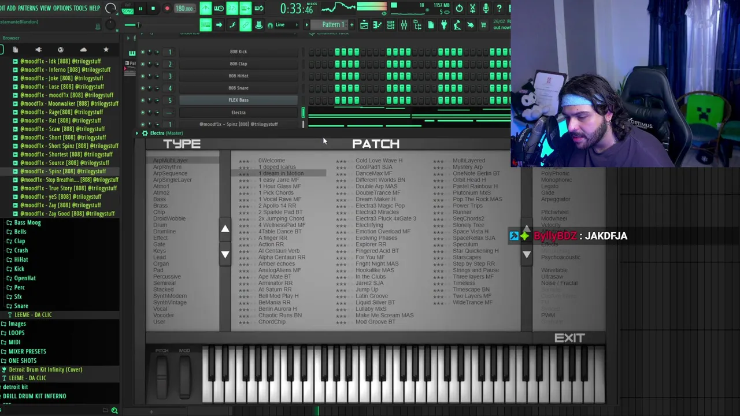
Task: Toggle typing keyboard to piano icon
Action: coord(206,25)
